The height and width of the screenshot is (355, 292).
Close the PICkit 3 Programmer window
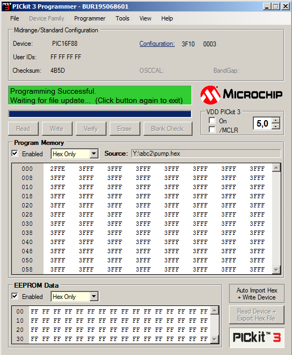[286, 6]
